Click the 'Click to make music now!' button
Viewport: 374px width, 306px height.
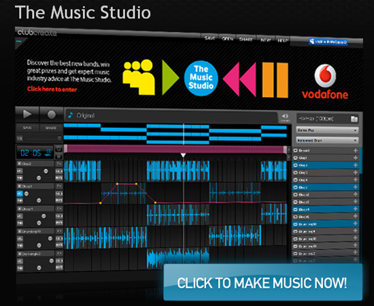tap(262, 282)
